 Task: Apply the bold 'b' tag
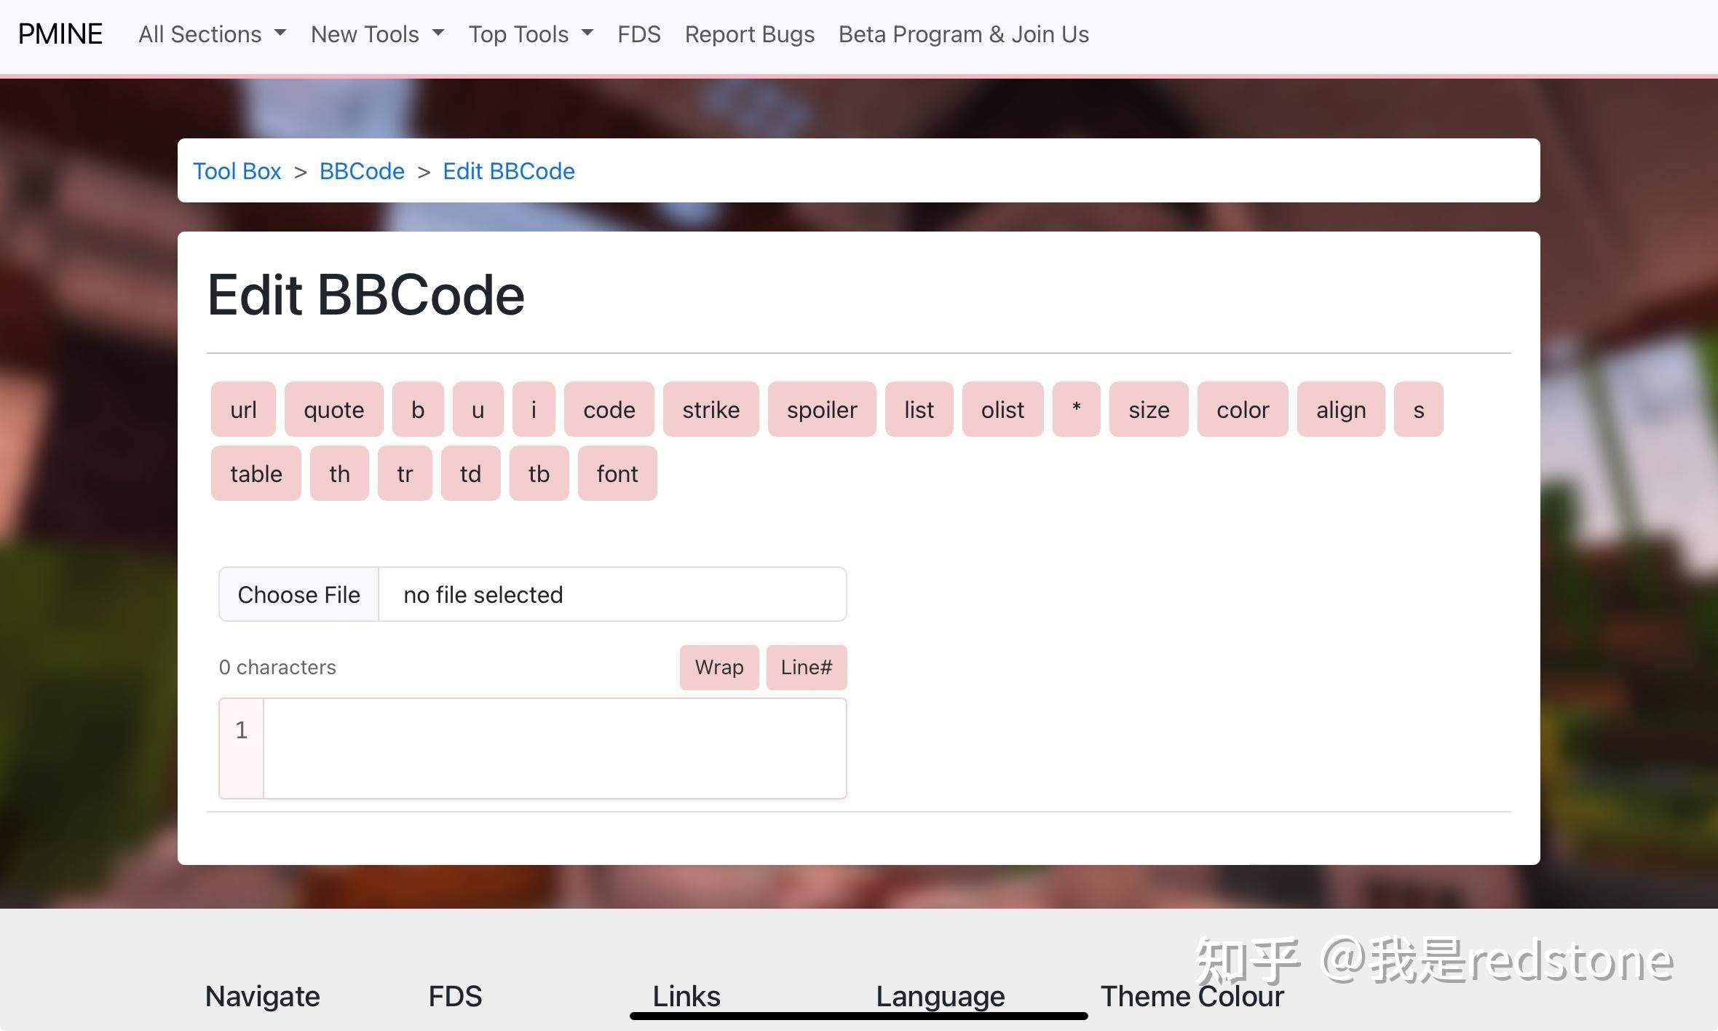click(x=417, y=410)
